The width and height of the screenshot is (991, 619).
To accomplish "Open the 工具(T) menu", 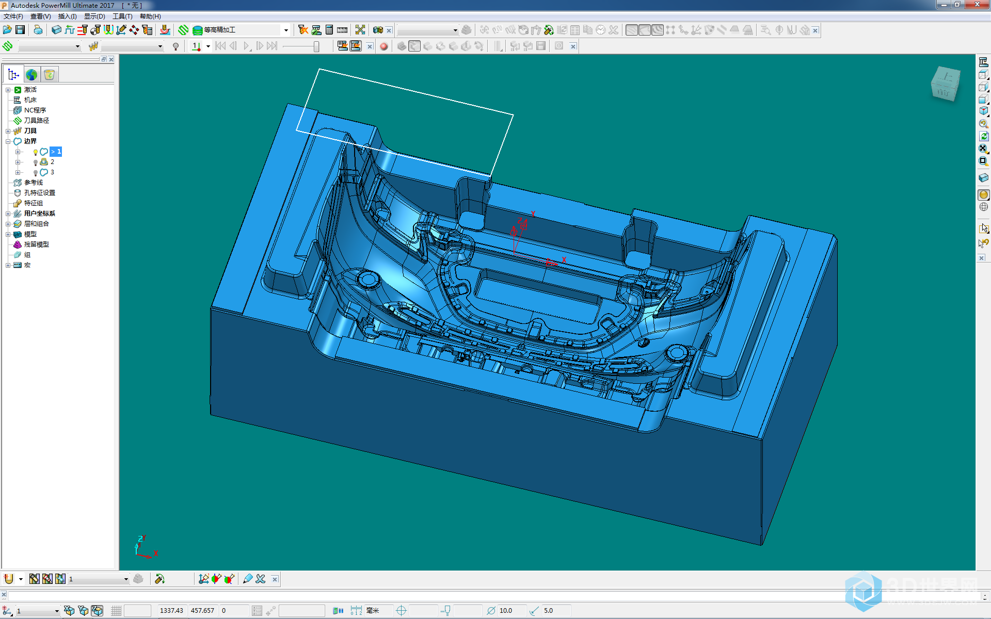I will click(122, 17).
